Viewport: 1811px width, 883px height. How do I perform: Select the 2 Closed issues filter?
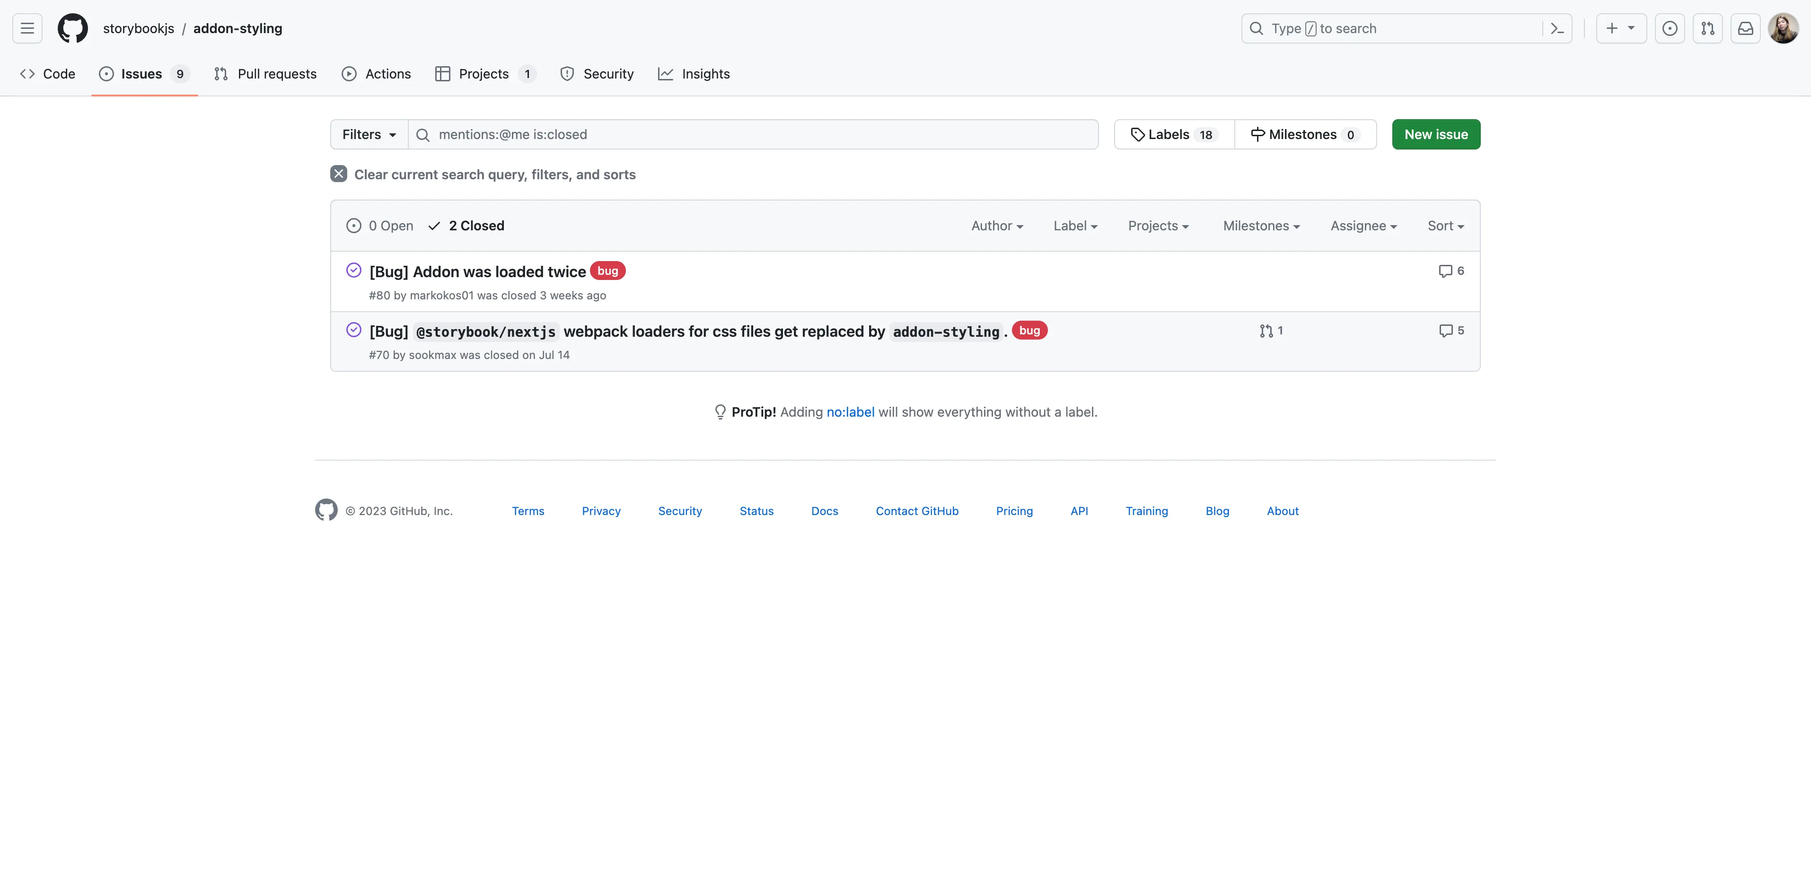[x=466, y=226]
